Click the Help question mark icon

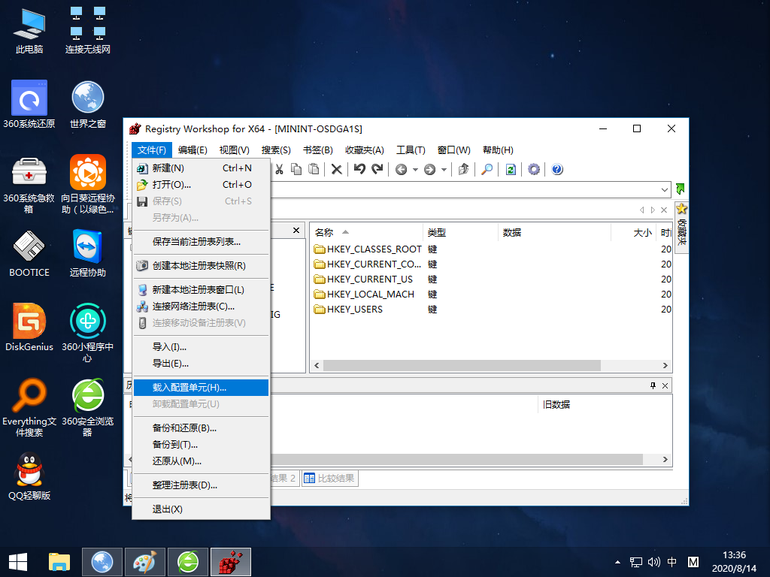click(x=557, y=169)
